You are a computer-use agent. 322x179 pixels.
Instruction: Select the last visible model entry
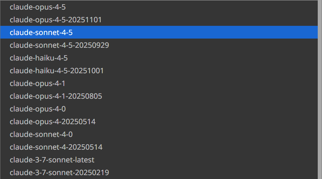59,172
